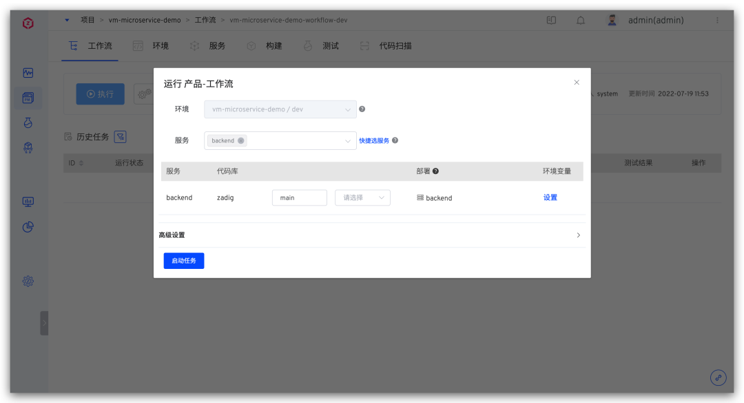
Task: Click the 设置 environment variable link
Action: click(x=550, y=197)
